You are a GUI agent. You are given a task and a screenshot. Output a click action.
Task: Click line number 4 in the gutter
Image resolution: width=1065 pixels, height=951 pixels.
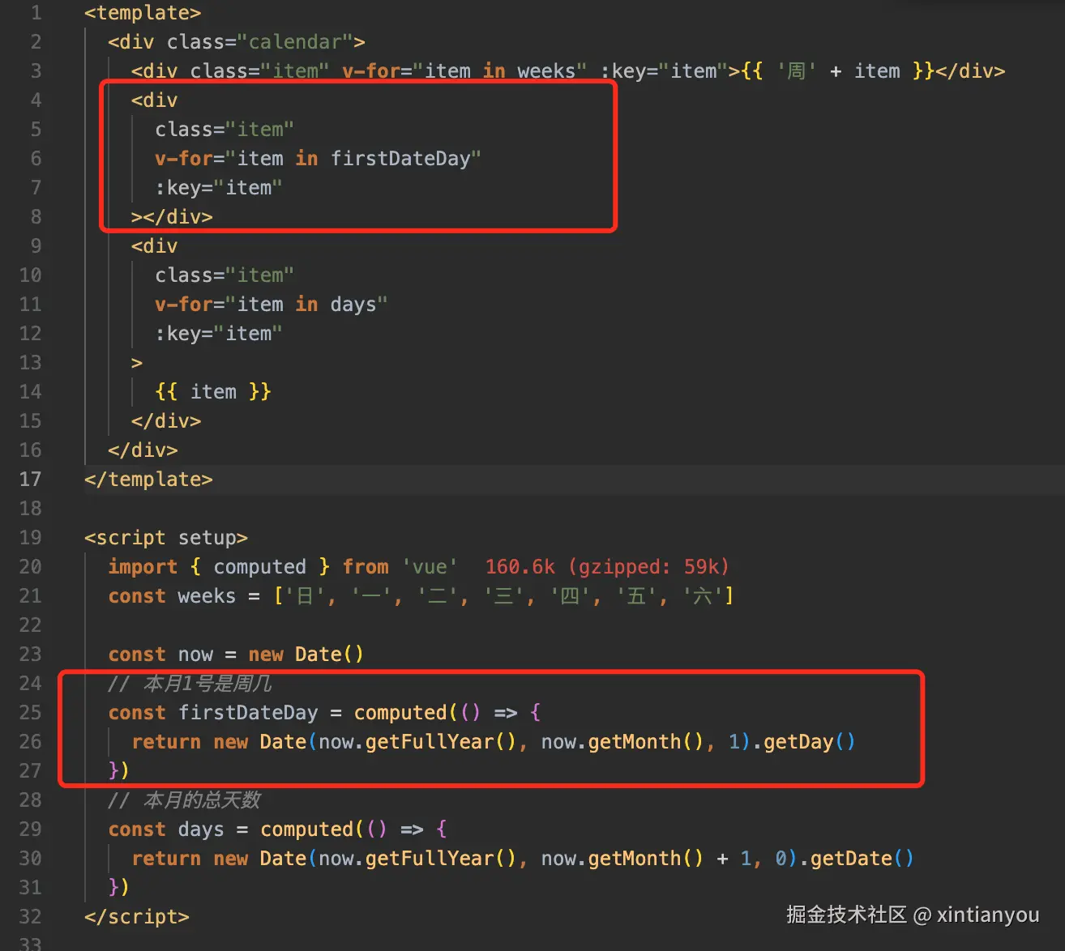coord(36,100)
